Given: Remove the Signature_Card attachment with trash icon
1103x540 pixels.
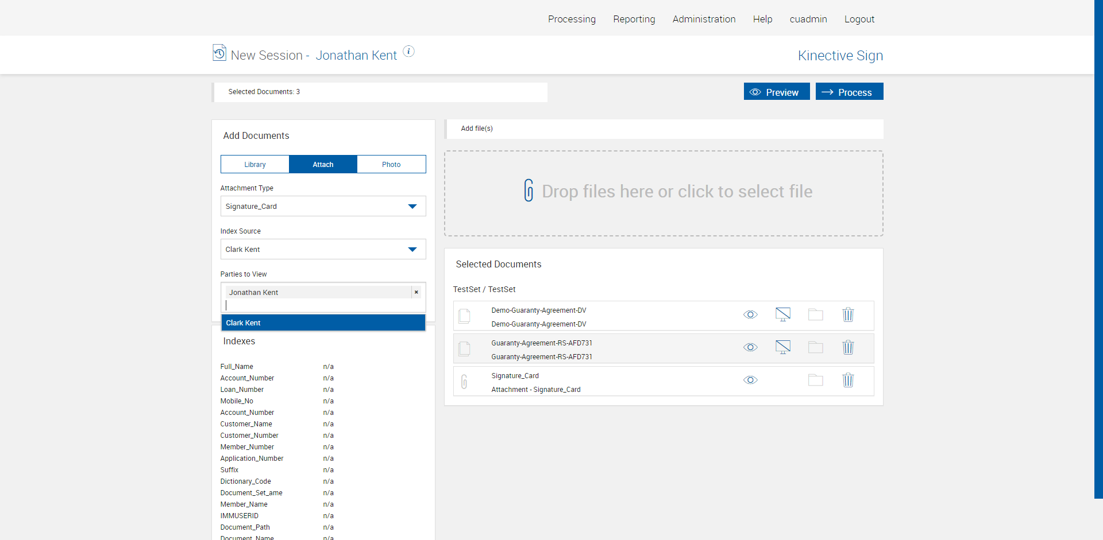Looking at the screenshot, I should (x=848, y=380).
